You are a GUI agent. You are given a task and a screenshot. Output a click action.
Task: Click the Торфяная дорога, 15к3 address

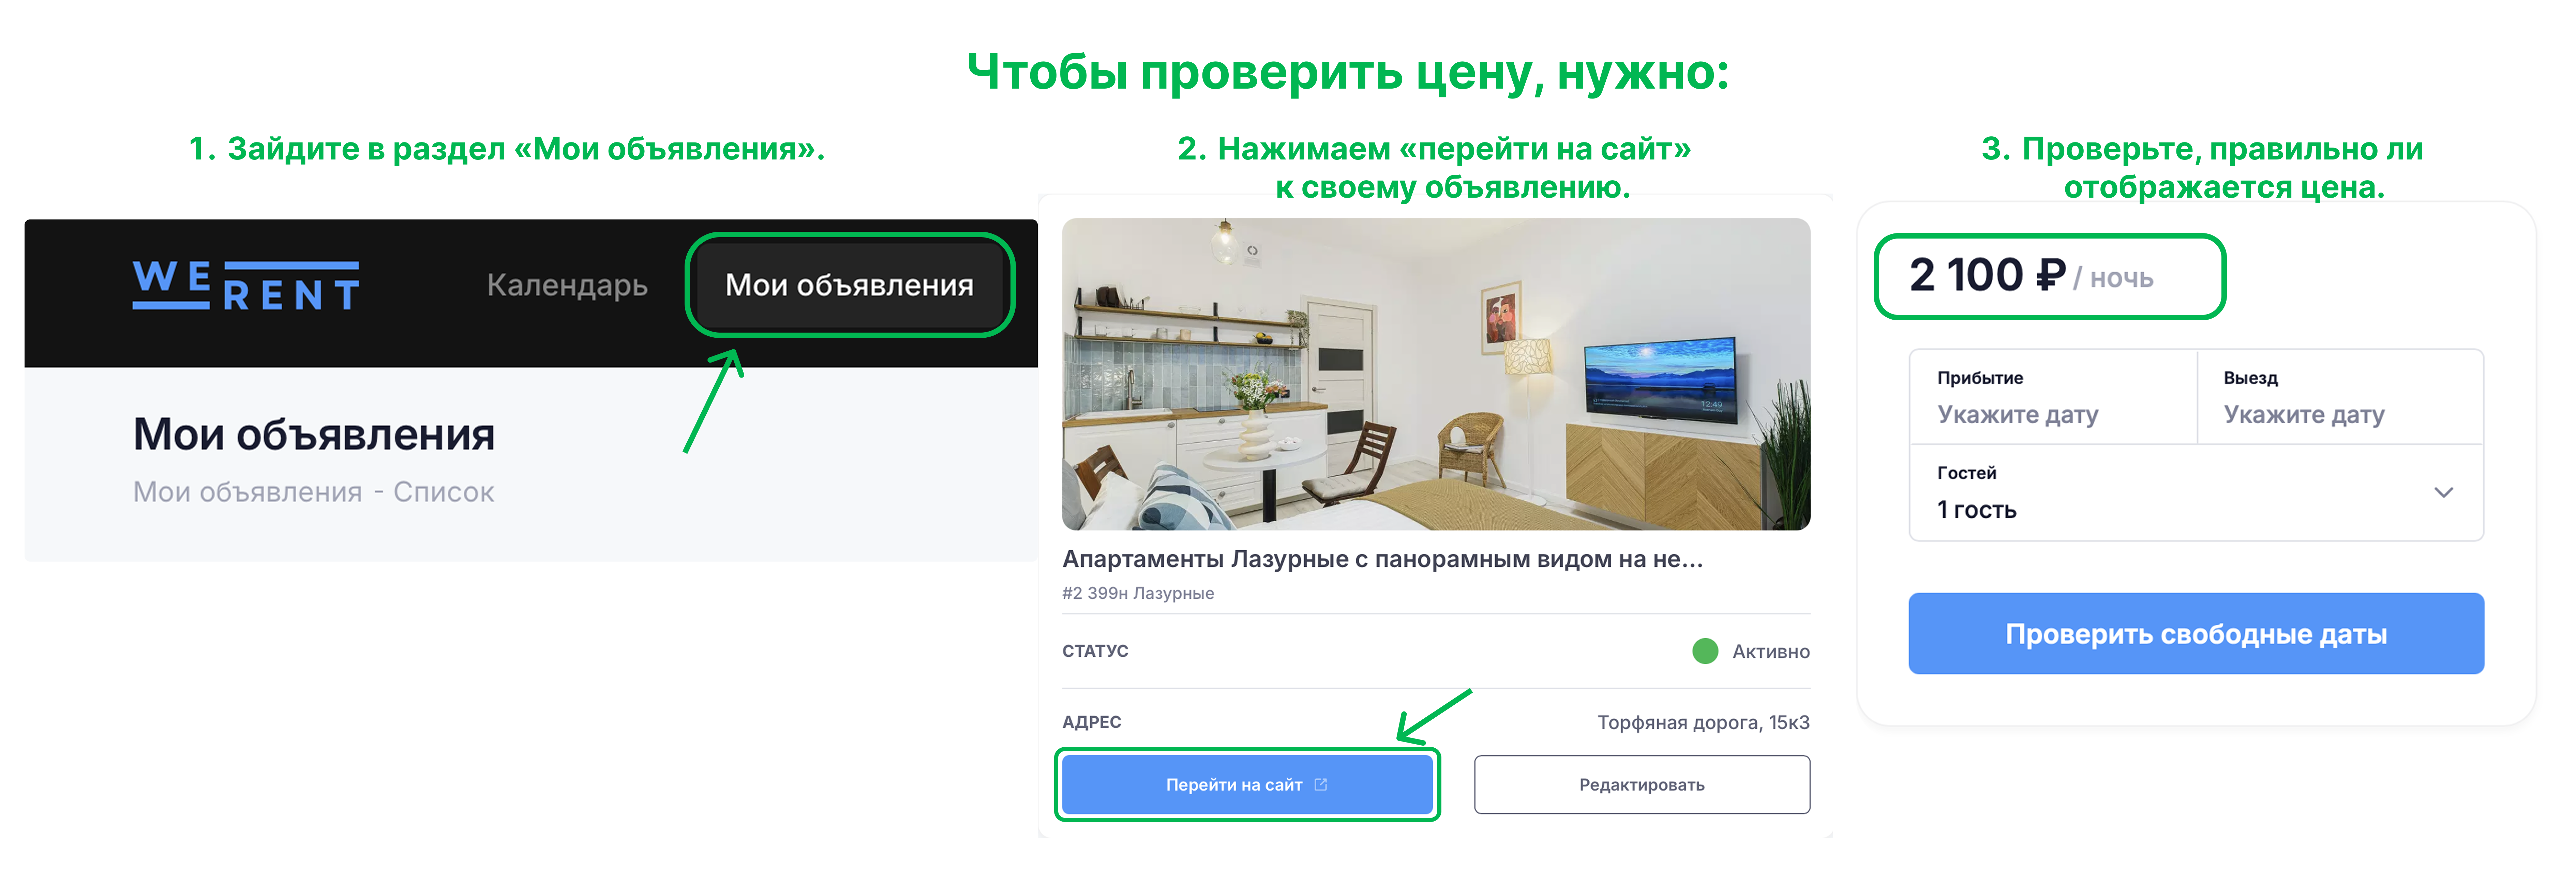click(x=1703, y=722)
